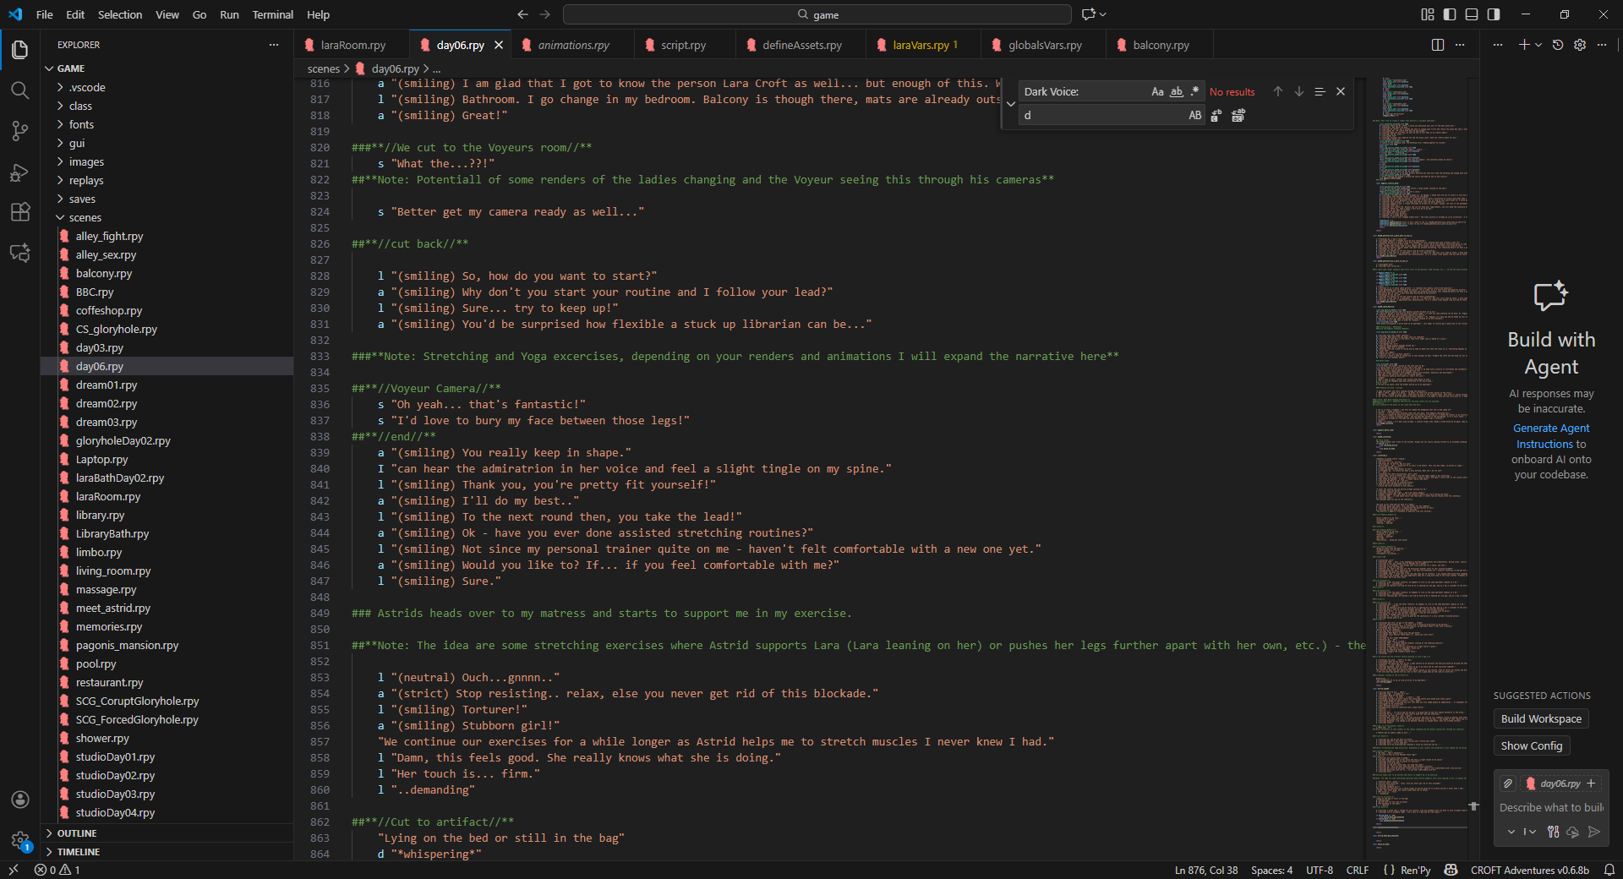Viewport: 1623px width, 879px height.
Task: Open the Accounts menu icon
Action: pyautogui.click(x=20, y=800)
